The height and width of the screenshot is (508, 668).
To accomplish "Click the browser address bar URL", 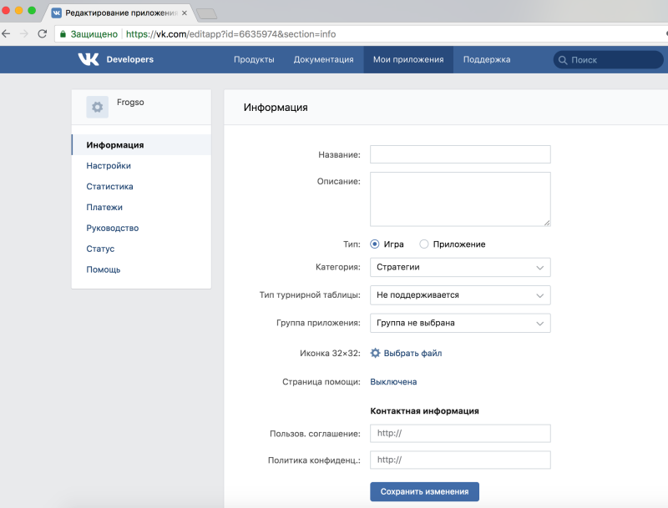I will point(231,34).
